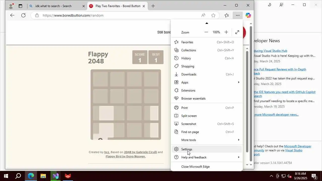Open Flappy Bird by Dong Nguyen link
The image size is (322, 181).
click(126, 156)
